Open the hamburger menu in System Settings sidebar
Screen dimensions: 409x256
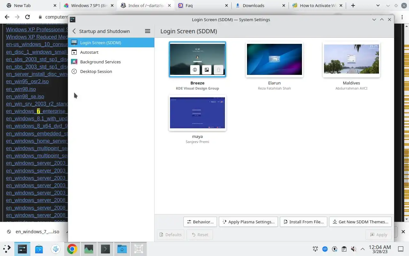tap(148, 31)
